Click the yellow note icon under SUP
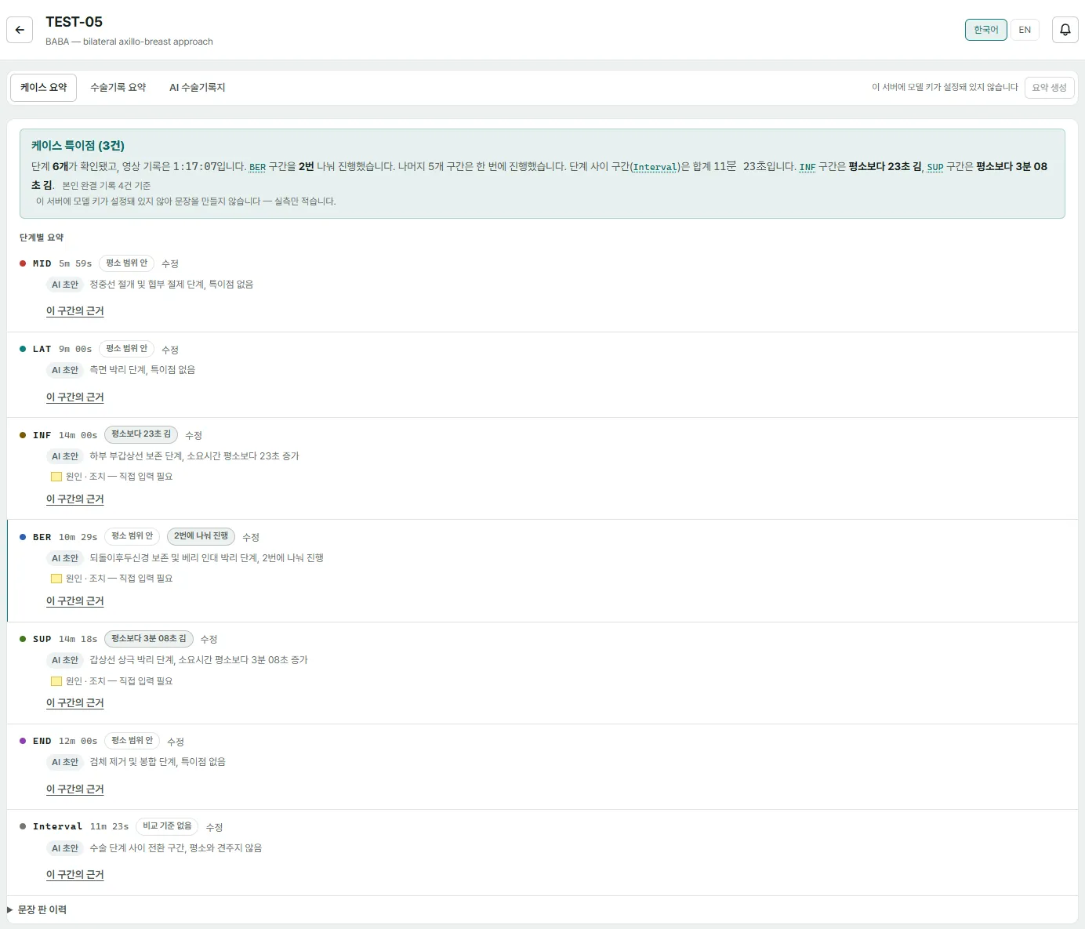This screenshot has width=1085, height=929. (x=56, y=681)
